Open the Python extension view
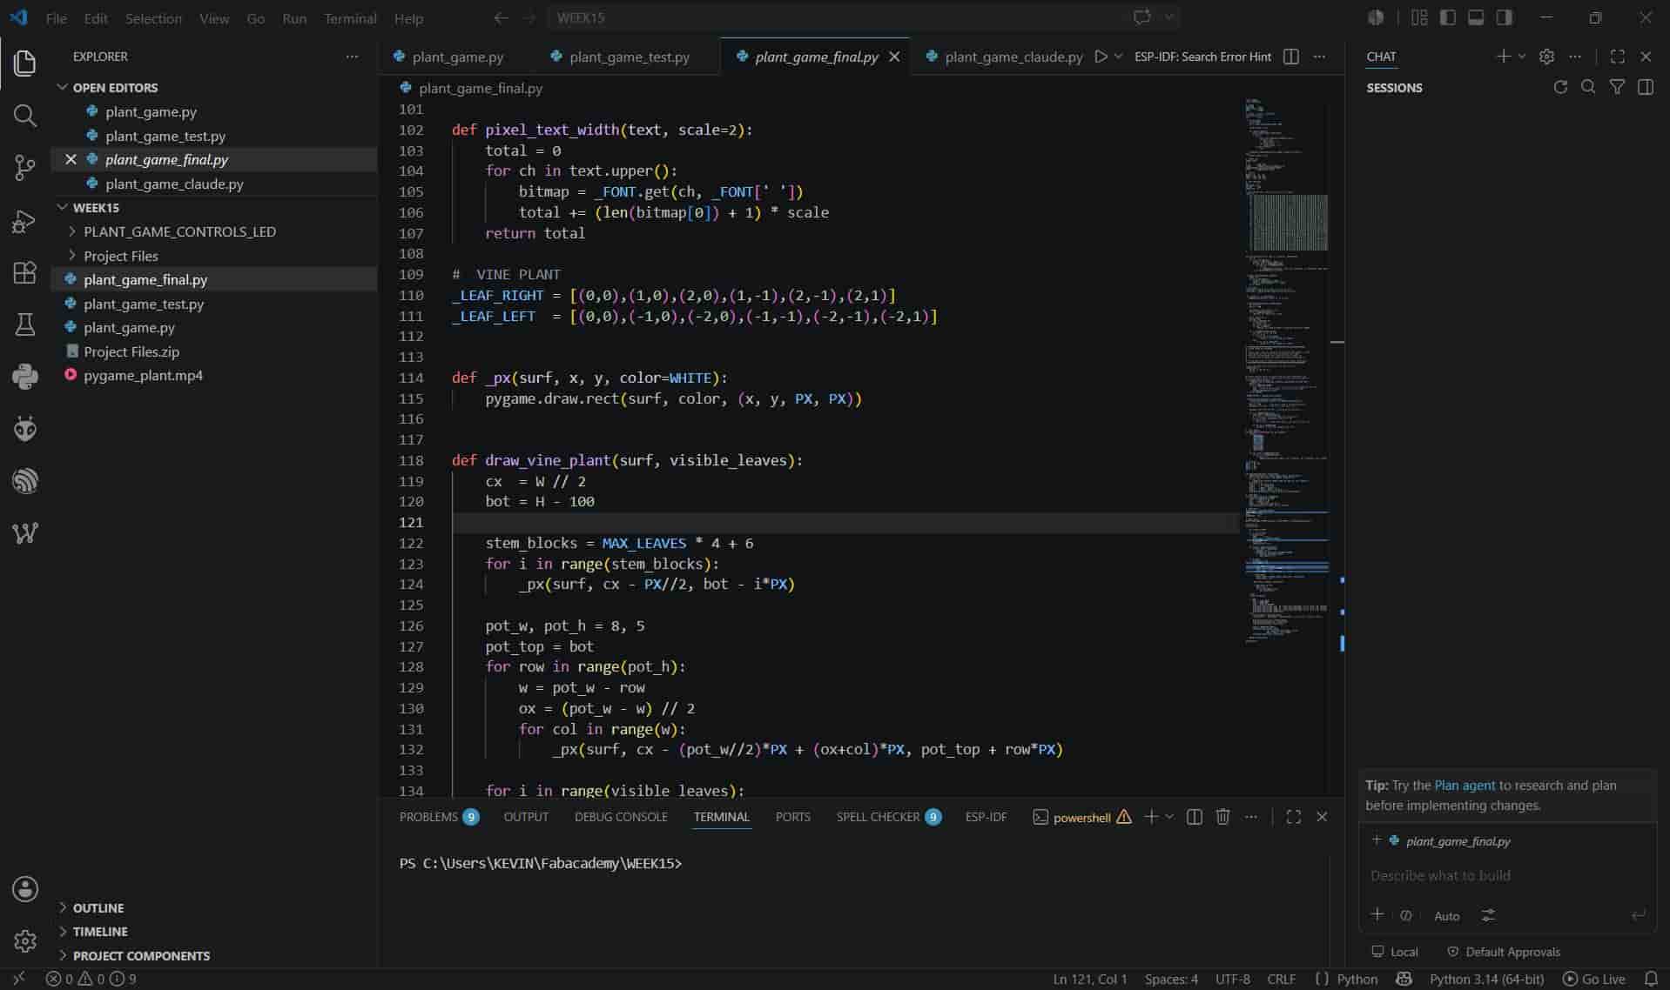Screen dimensions: 1670x990 click(x=25, y=377)
